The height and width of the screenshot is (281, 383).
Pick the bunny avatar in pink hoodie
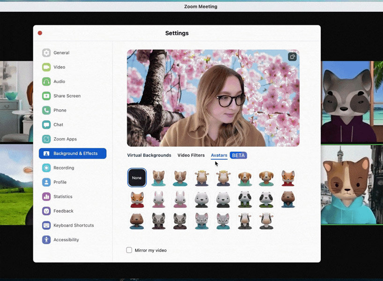pos(159,200)
